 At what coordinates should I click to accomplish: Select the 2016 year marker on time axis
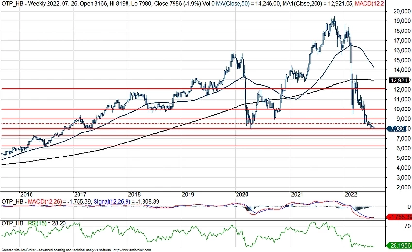coord(26,194)
